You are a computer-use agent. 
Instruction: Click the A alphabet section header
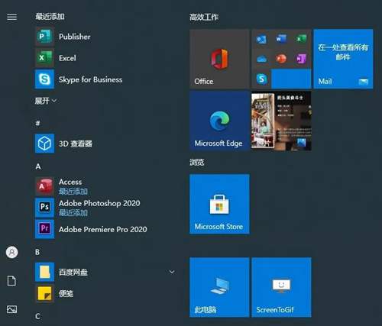(38, 166)
